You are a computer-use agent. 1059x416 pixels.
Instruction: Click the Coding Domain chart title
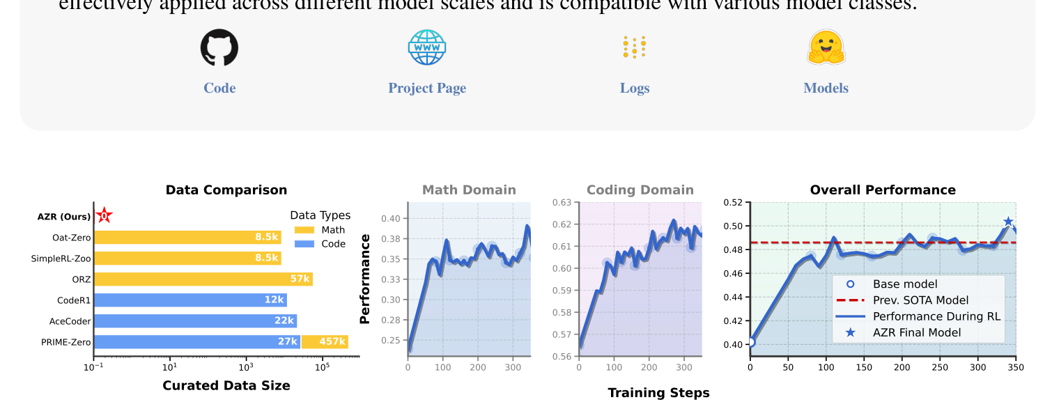click(x=640, y=190)
